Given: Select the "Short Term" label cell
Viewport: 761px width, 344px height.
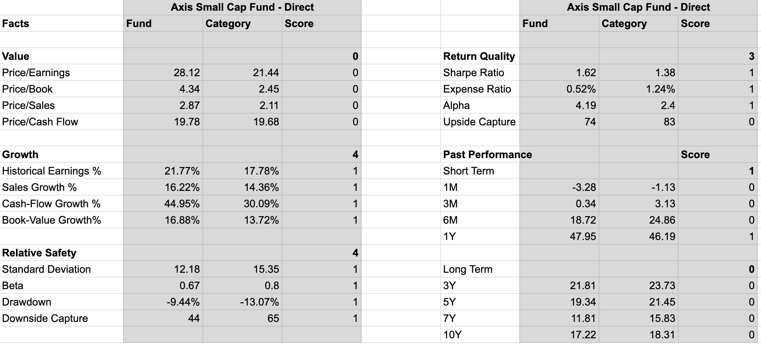Looking at the screenshot, I should click(469, 171).
